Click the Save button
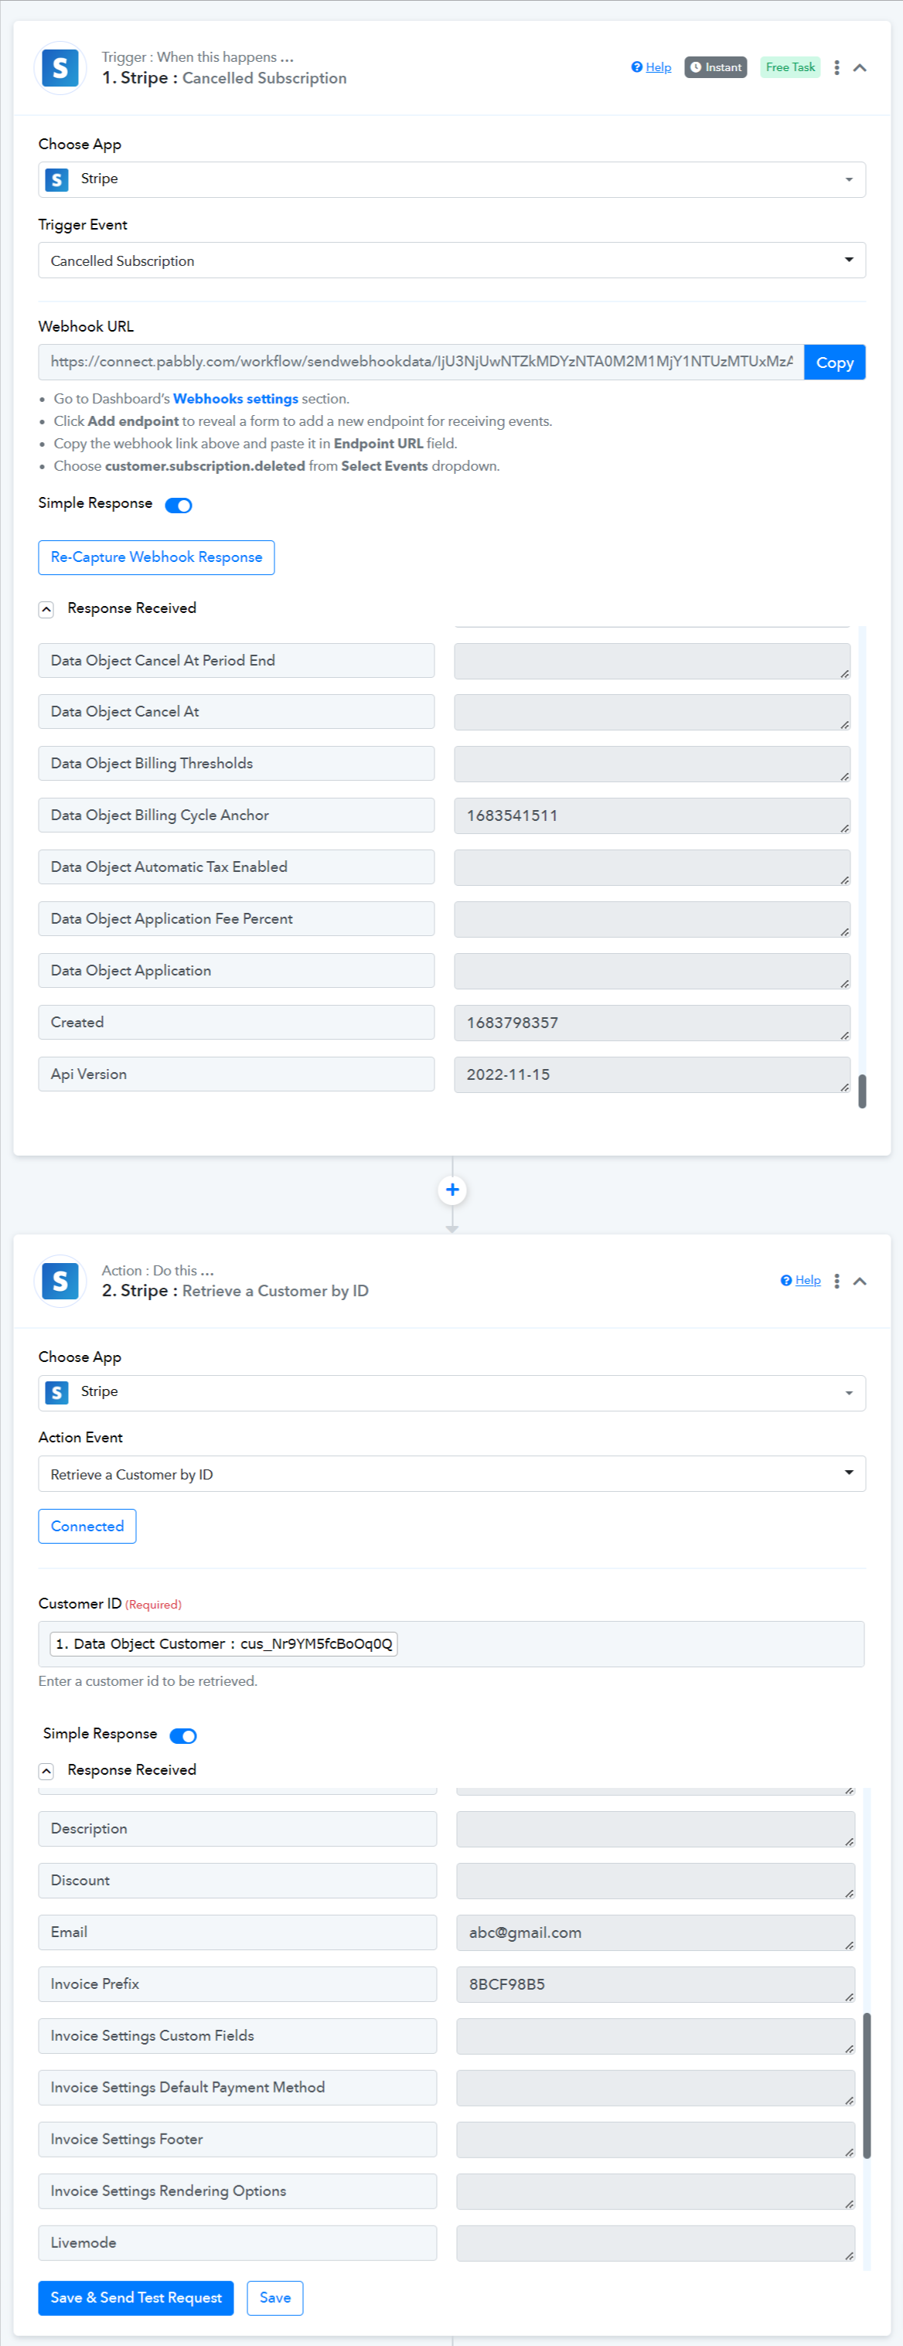This screenshot has width=903, height=2346. 275,2298
